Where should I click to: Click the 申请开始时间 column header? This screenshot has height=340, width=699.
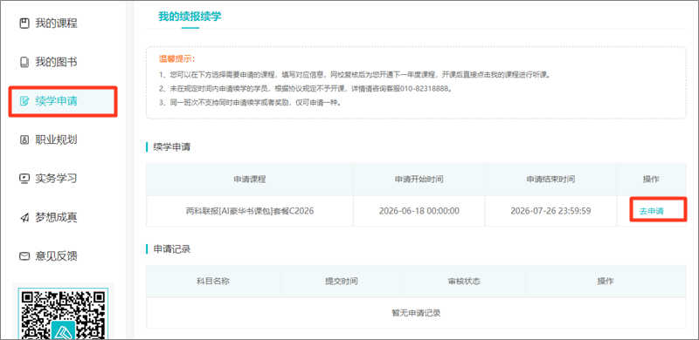pyautogui.click(x=419, y=180)
